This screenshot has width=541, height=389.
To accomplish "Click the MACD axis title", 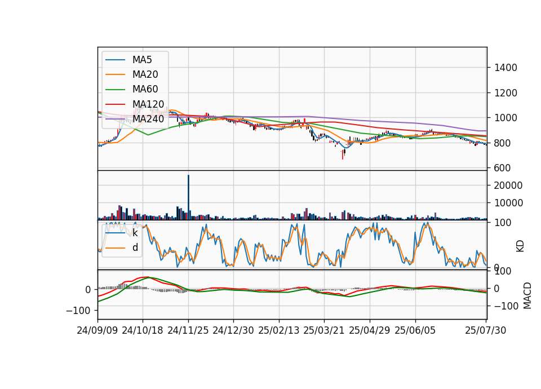I will click(527, 295).
